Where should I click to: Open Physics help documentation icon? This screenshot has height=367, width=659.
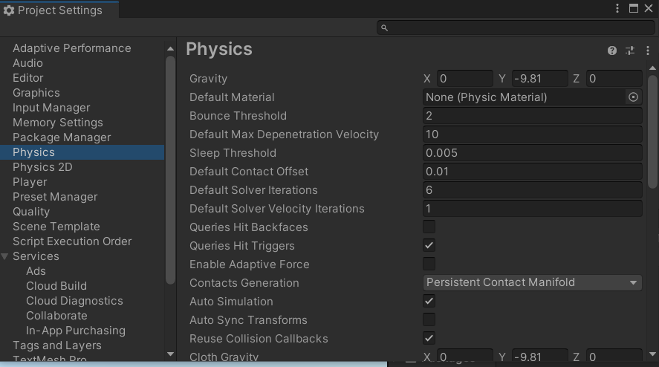point(612,51)
